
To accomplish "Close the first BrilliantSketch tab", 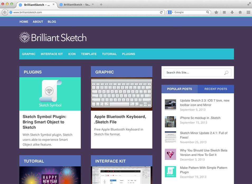I will pos(54,4).
